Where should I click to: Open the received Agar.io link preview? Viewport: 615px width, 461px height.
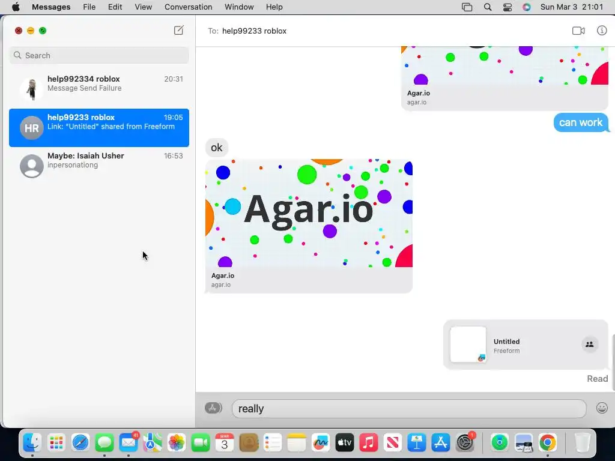point(309,226)
